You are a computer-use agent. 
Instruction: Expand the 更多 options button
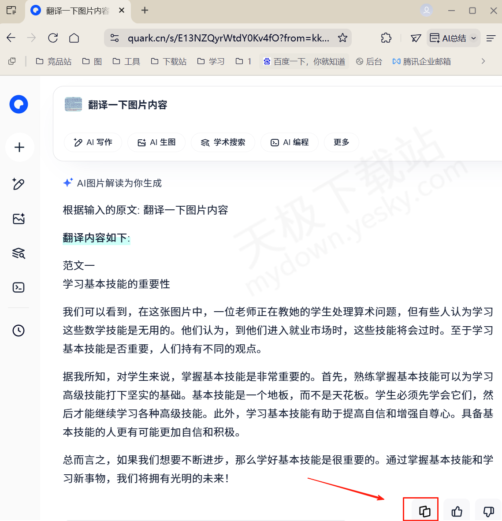(x=341, y=142)
